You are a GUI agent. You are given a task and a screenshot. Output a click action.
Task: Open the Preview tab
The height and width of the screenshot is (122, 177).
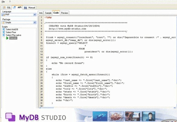(64, 13)
